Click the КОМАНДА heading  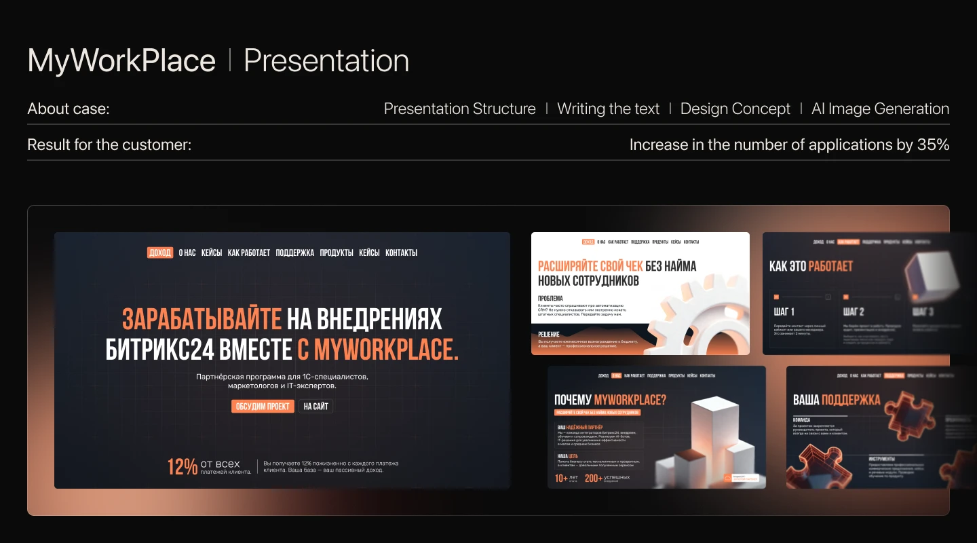[801, 420]
